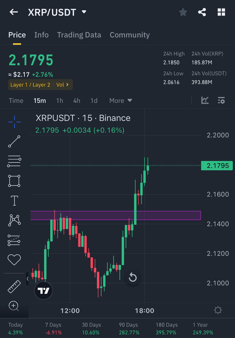This screenshot has width=235, height=338.
Task: Open the Layer 1 / Layer 2 tag
Action: (x=30, y=85)
